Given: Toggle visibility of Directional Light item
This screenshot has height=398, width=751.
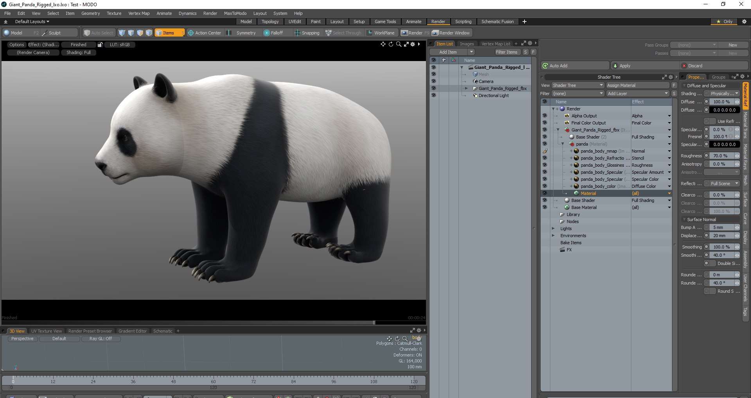Looking at the screenshot, I should pyautogui.click(x=433, y=95).
